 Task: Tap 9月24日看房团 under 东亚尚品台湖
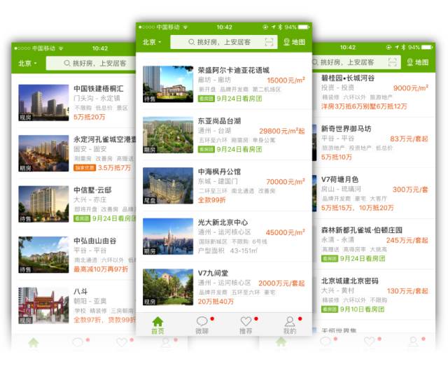point(239,149)
